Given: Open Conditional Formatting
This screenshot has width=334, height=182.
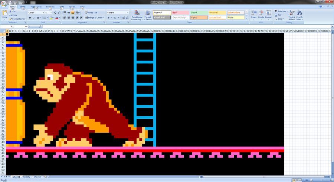Looking at the screenshot, I should pos(137,15).
